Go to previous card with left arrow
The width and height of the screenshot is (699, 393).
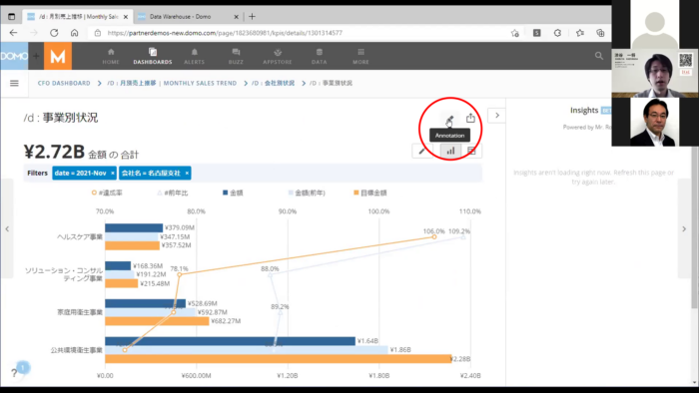point(7,228)
